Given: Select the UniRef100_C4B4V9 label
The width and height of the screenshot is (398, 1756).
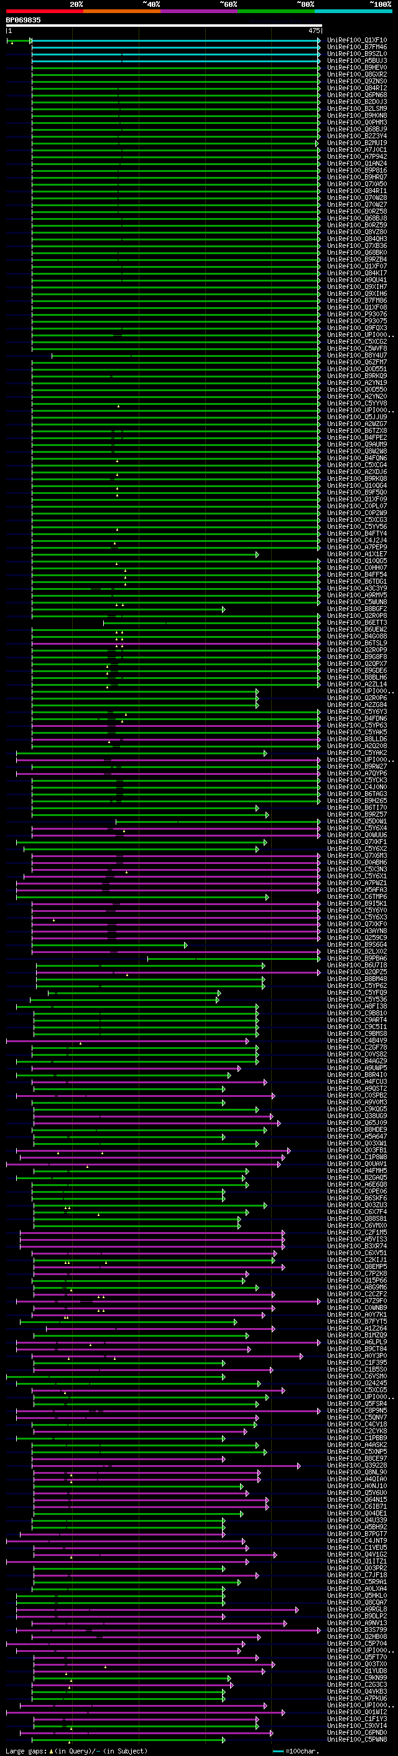Looking at the screenshot, I should 356,1041.
